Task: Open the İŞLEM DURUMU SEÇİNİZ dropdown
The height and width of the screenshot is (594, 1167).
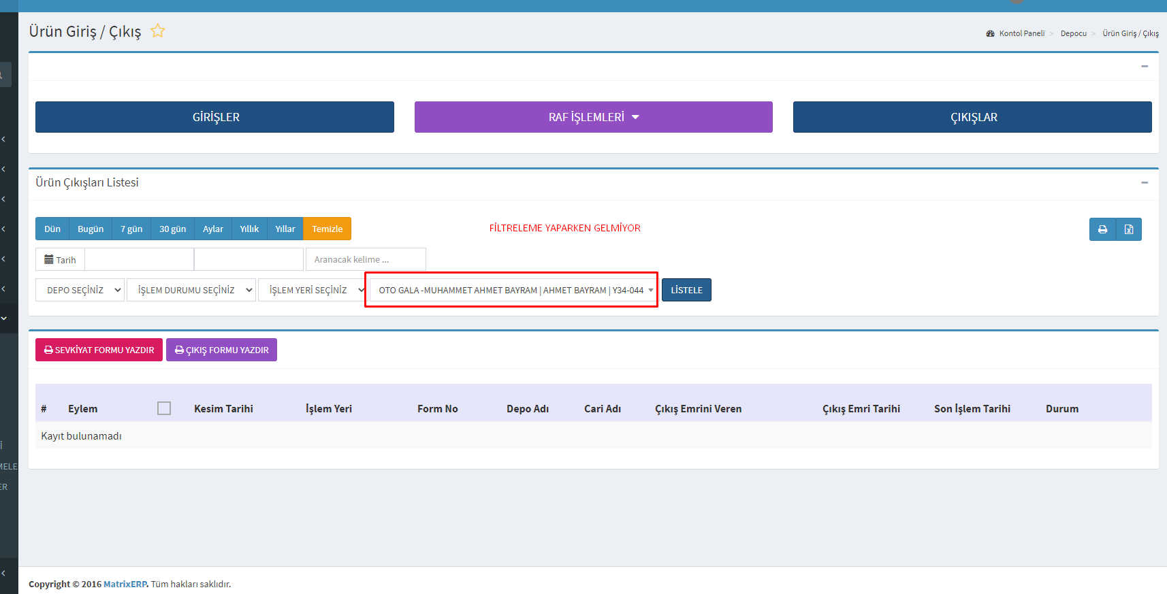Action: coord(191,290)
